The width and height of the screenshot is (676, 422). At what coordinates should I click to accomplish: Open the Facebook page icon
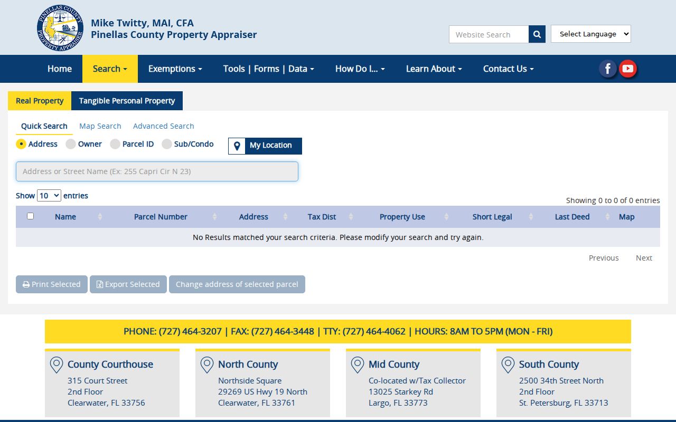tap(608, 69)
